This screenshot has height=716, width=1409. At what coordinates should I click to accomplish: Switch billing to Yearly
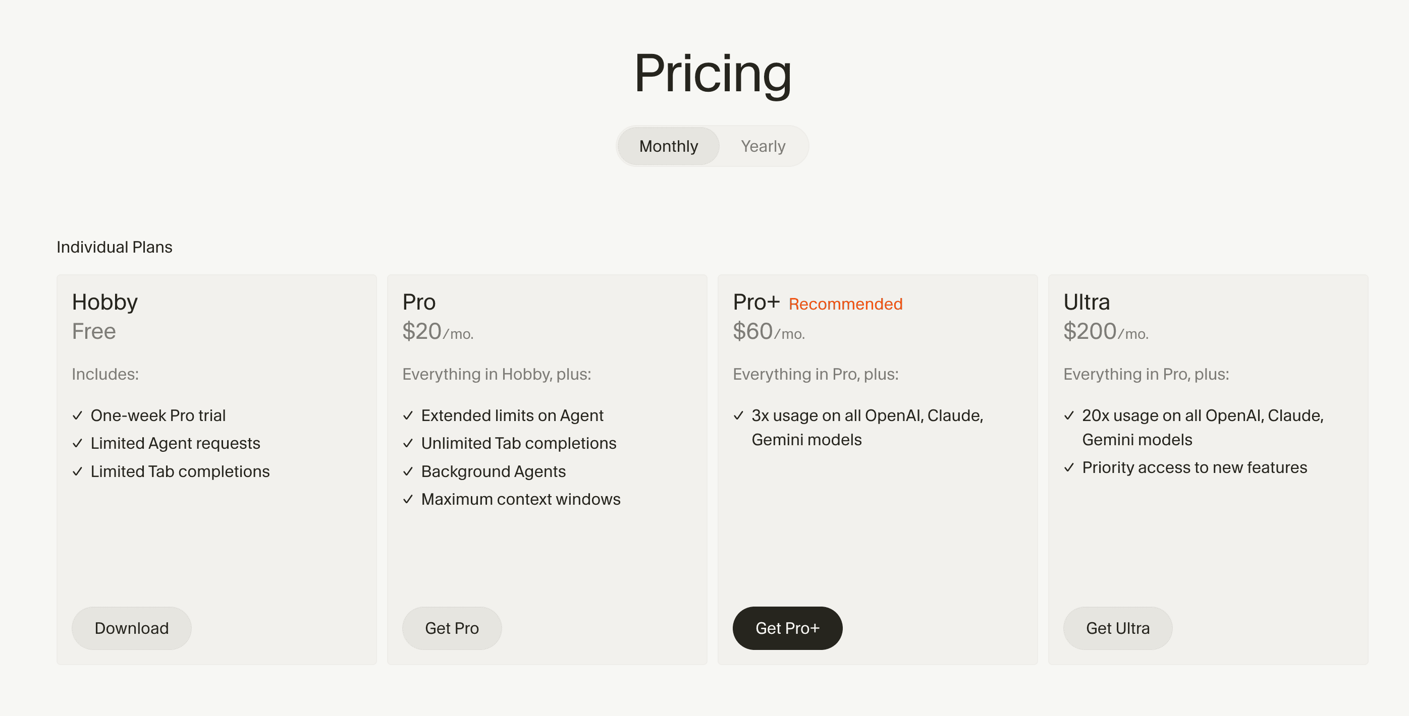[x=763, y=146]
